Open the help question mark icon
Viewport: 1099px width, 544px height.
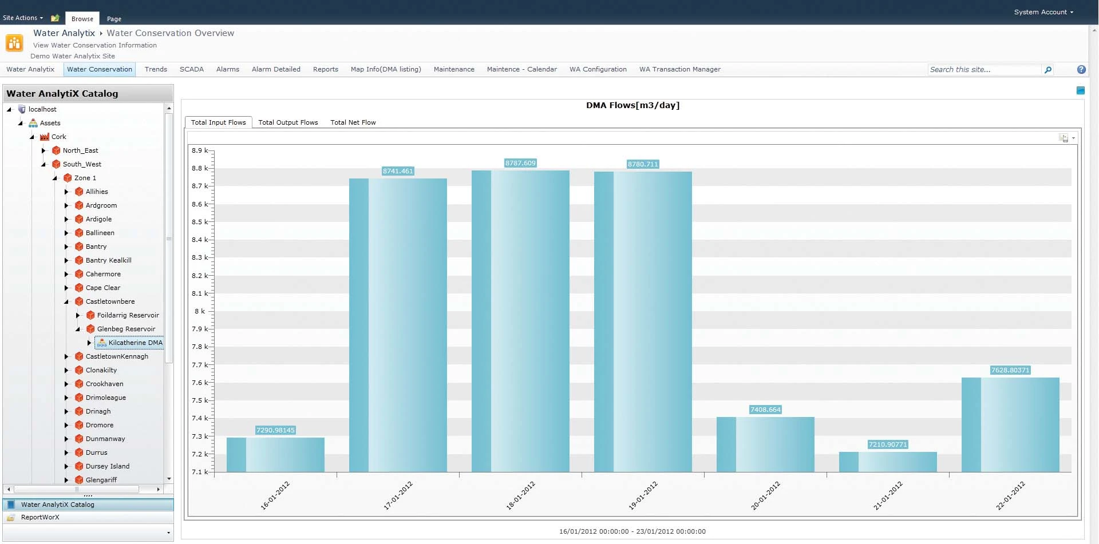click(x=1081, y=70)
